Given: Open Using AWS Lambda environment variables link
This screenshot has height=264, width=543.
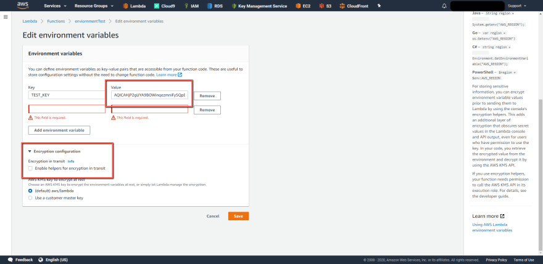Looking at the screenshot, I should [x=492, y=227].
